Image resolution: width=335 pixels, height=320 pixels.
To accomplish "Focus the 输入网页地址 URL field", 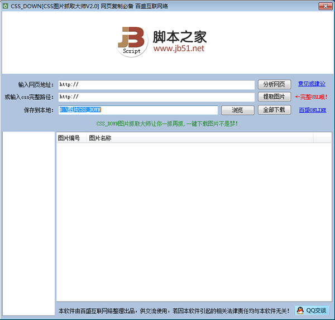I will pos(156,85).
